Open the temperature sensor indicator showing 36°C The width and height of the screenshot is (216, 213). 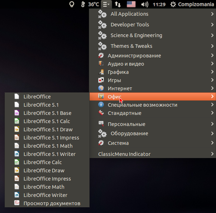point(90,4)
